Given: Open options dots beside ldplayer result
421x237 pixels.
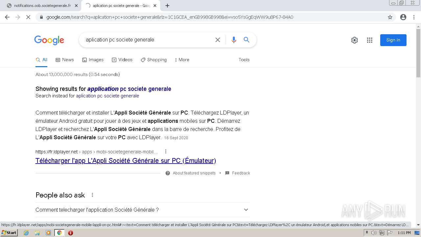Looking at the screenshot, I should point(166,151).
